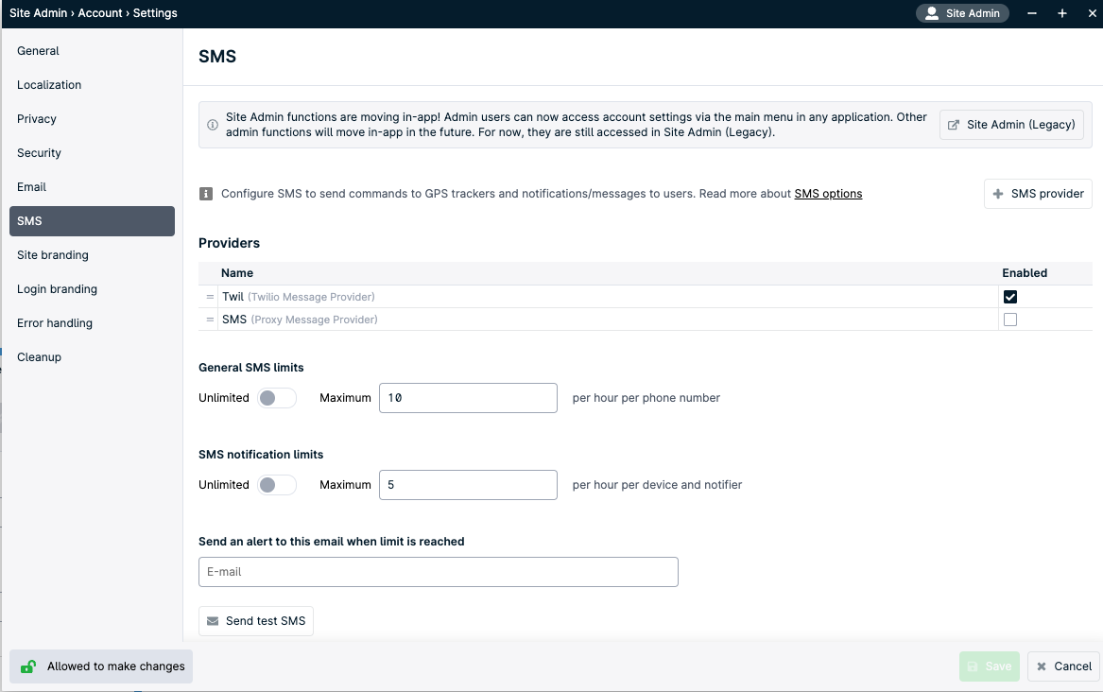
Task: Click the Enabled column header
Action: tap(1025, 273)
